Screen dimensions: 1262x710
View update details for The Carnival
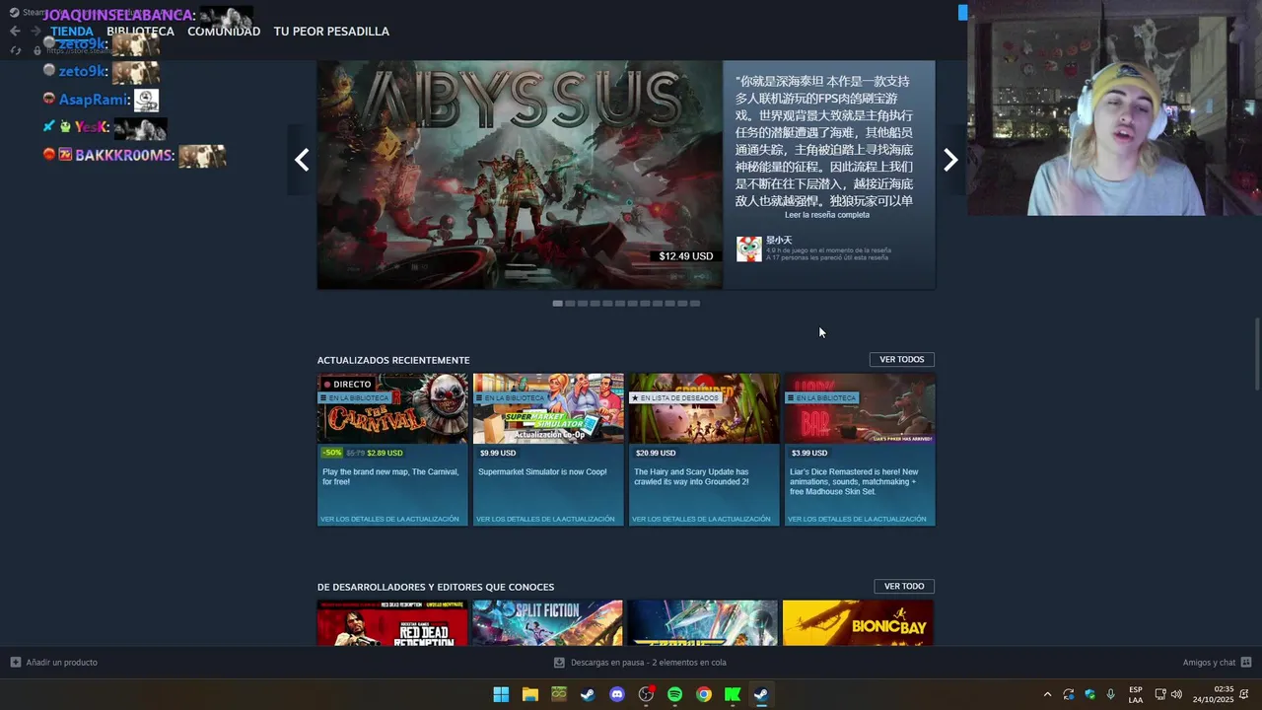pos(389,519)
